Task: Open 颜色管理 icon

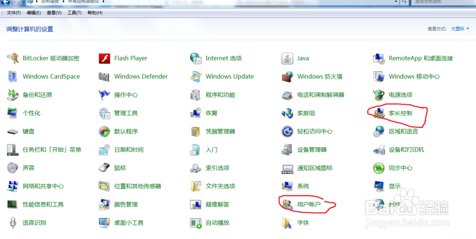Action: pyautogui.click(x=104, y=204)
